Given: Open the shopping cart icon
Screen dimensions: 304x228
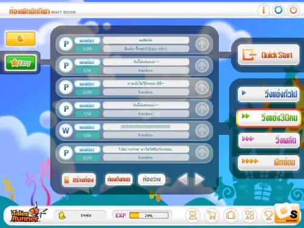Looking at the screenshot, I should coord(212,215).
